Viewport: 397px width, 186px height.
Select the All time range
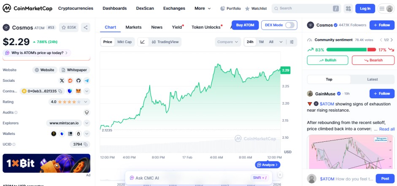pyautogui.click(x=271, y=42)
